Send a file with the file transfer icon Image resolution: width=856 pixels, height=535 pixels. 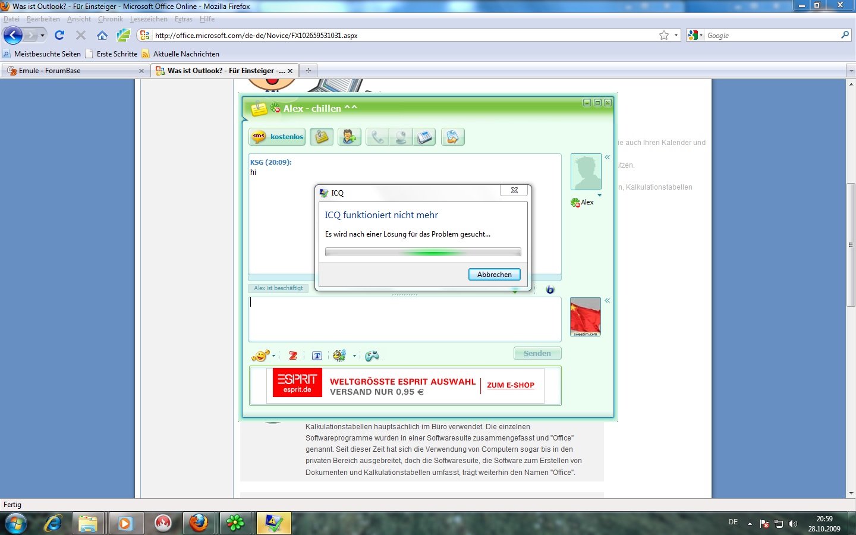[x=452, y=137]
